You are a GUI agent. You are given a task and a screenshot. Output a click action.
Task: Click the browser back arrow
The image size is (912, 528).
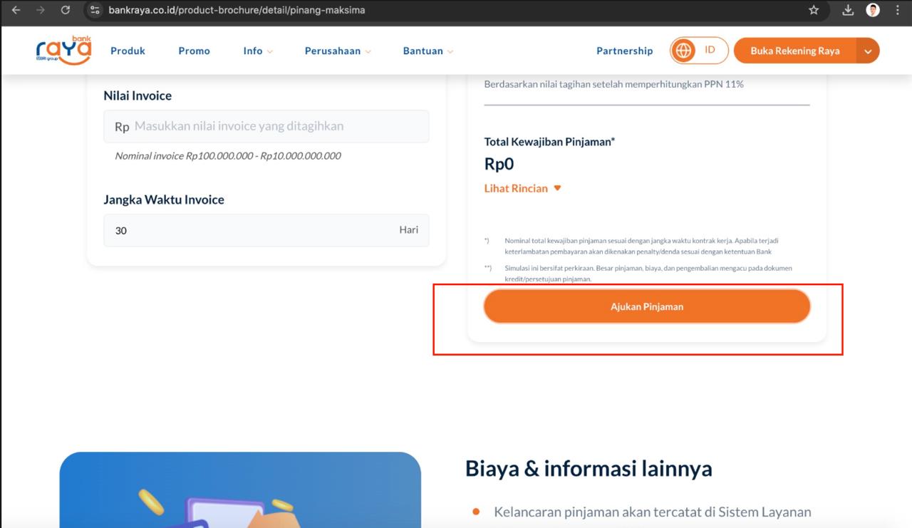pyautogui.click(x=16, y=10)
